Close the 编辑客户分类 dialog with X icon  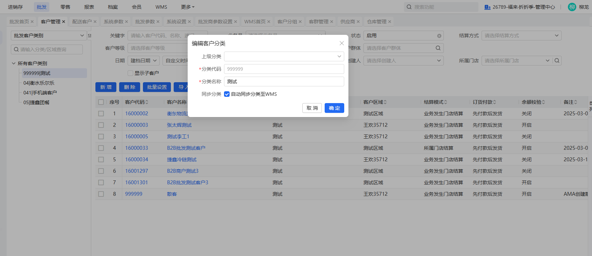341,43
